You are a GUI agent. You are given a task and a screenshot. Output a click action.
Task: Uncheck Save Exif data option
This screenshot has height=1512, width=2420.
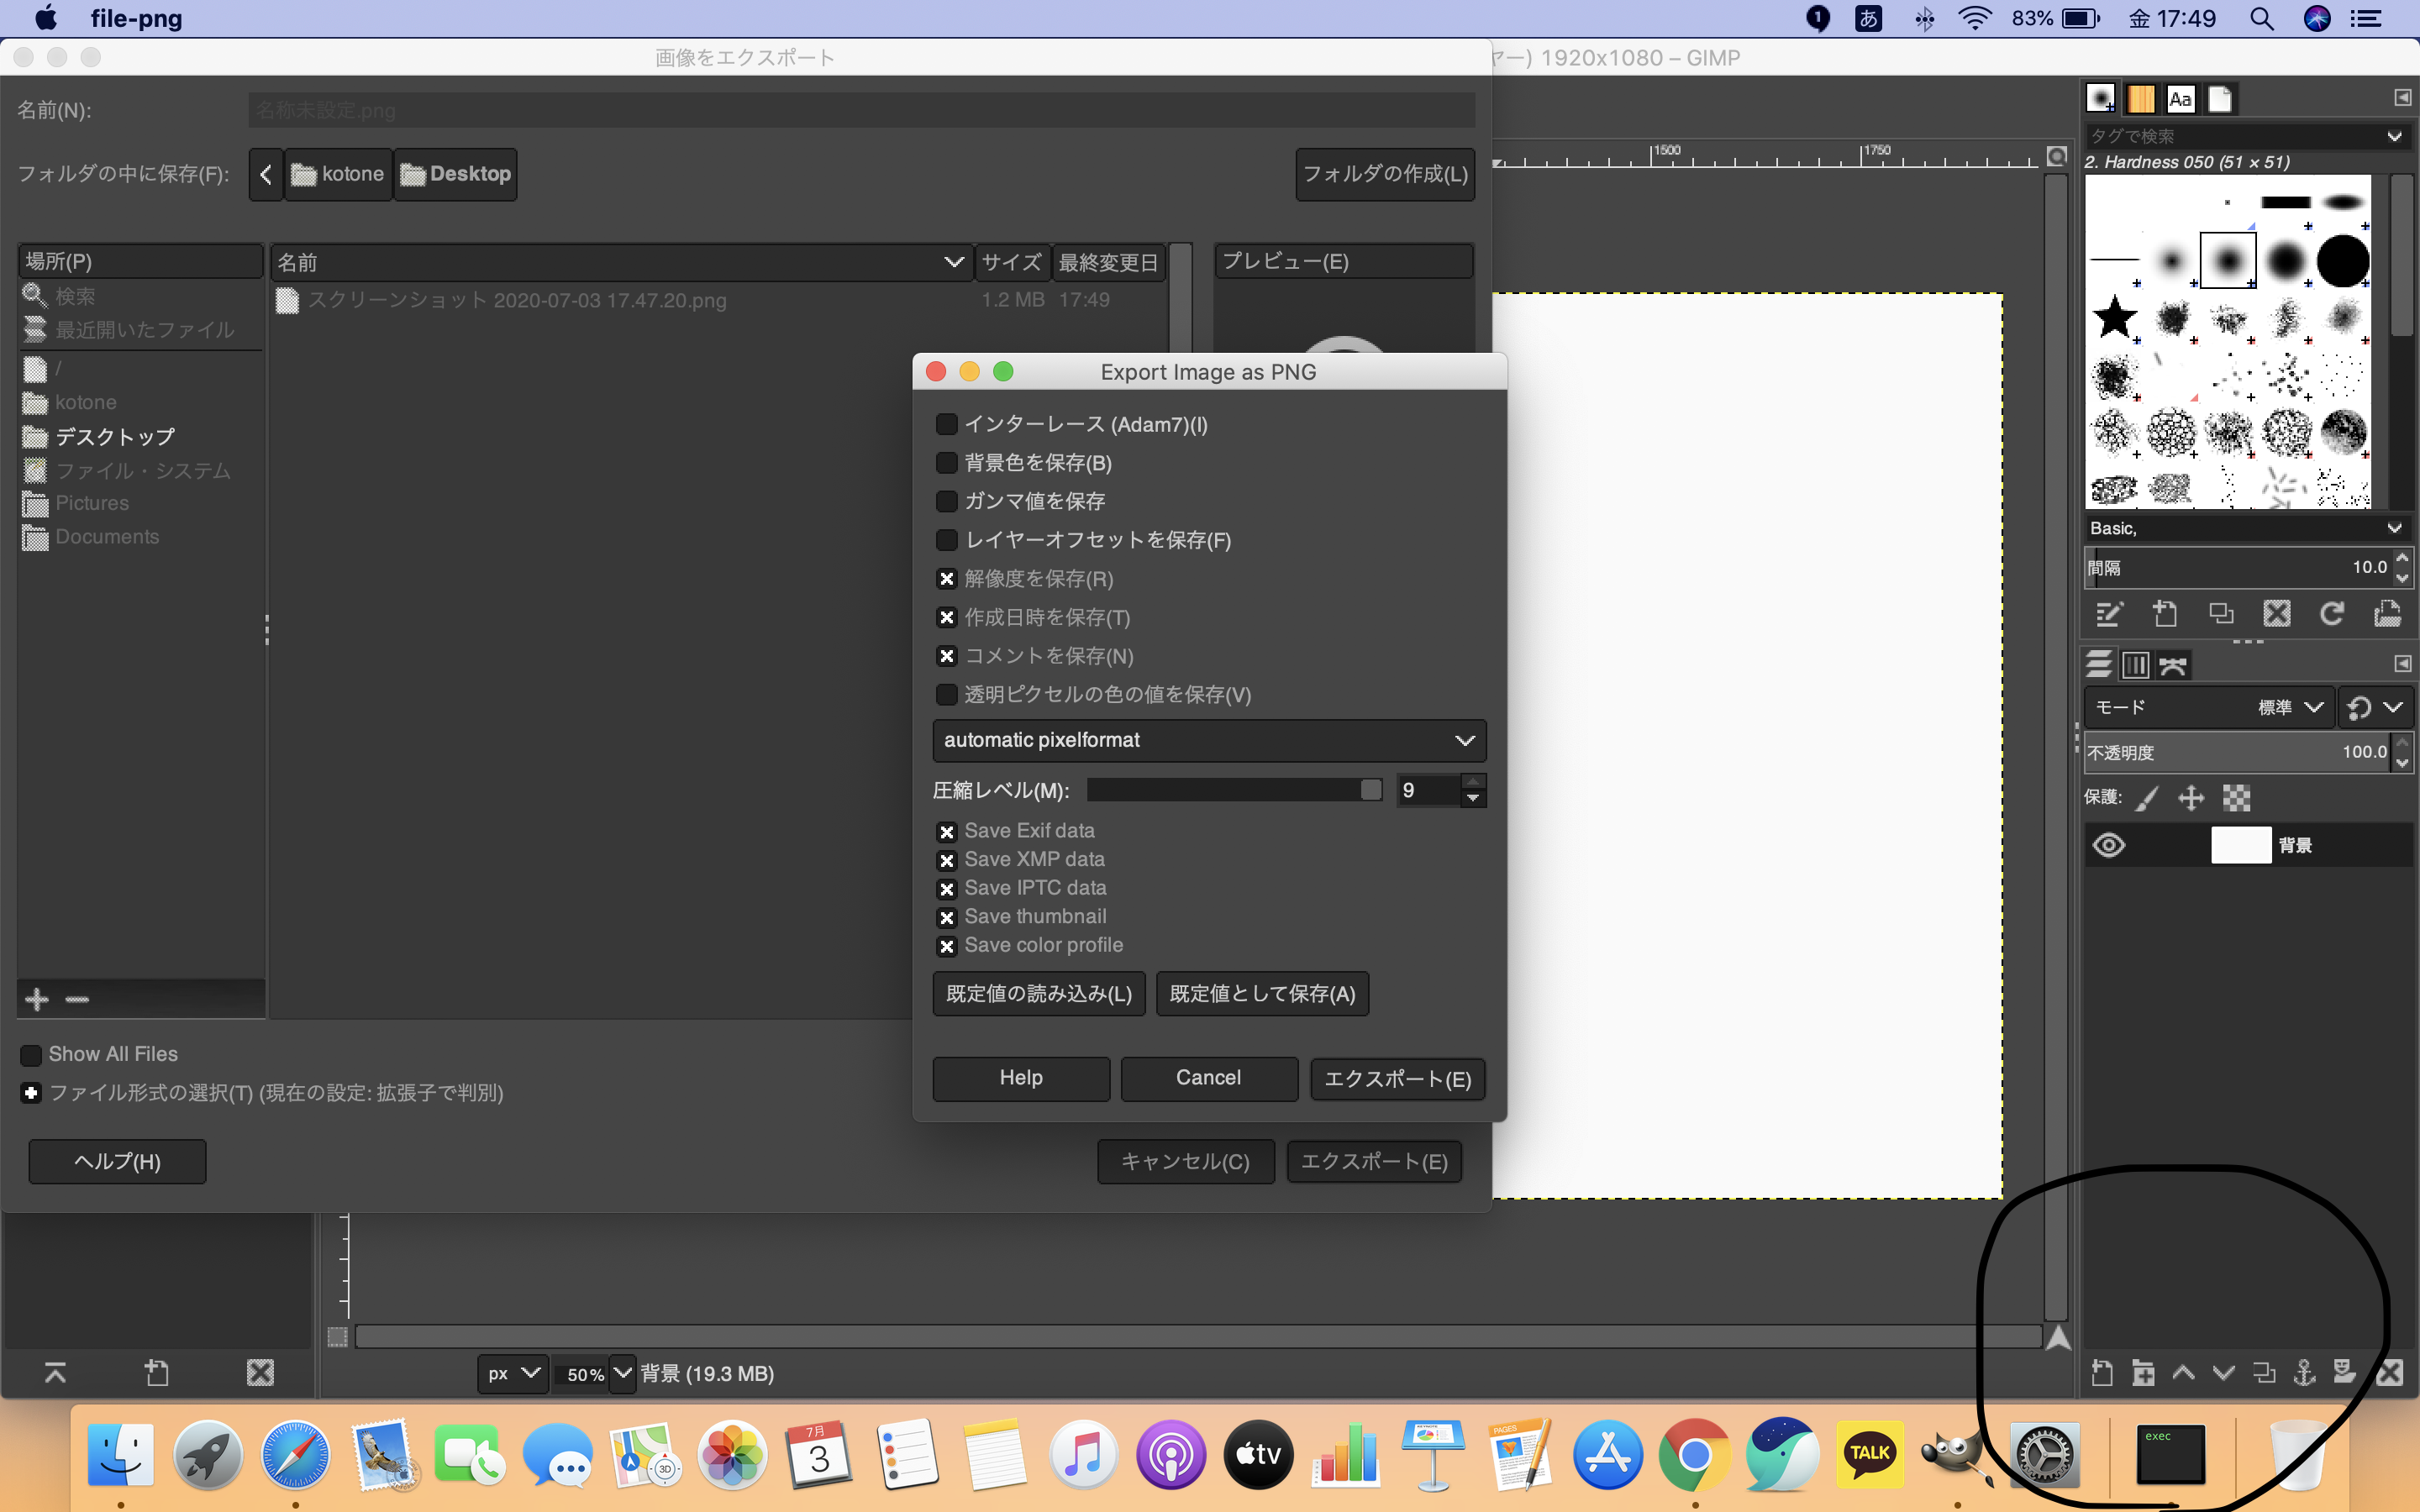point(946,831)
